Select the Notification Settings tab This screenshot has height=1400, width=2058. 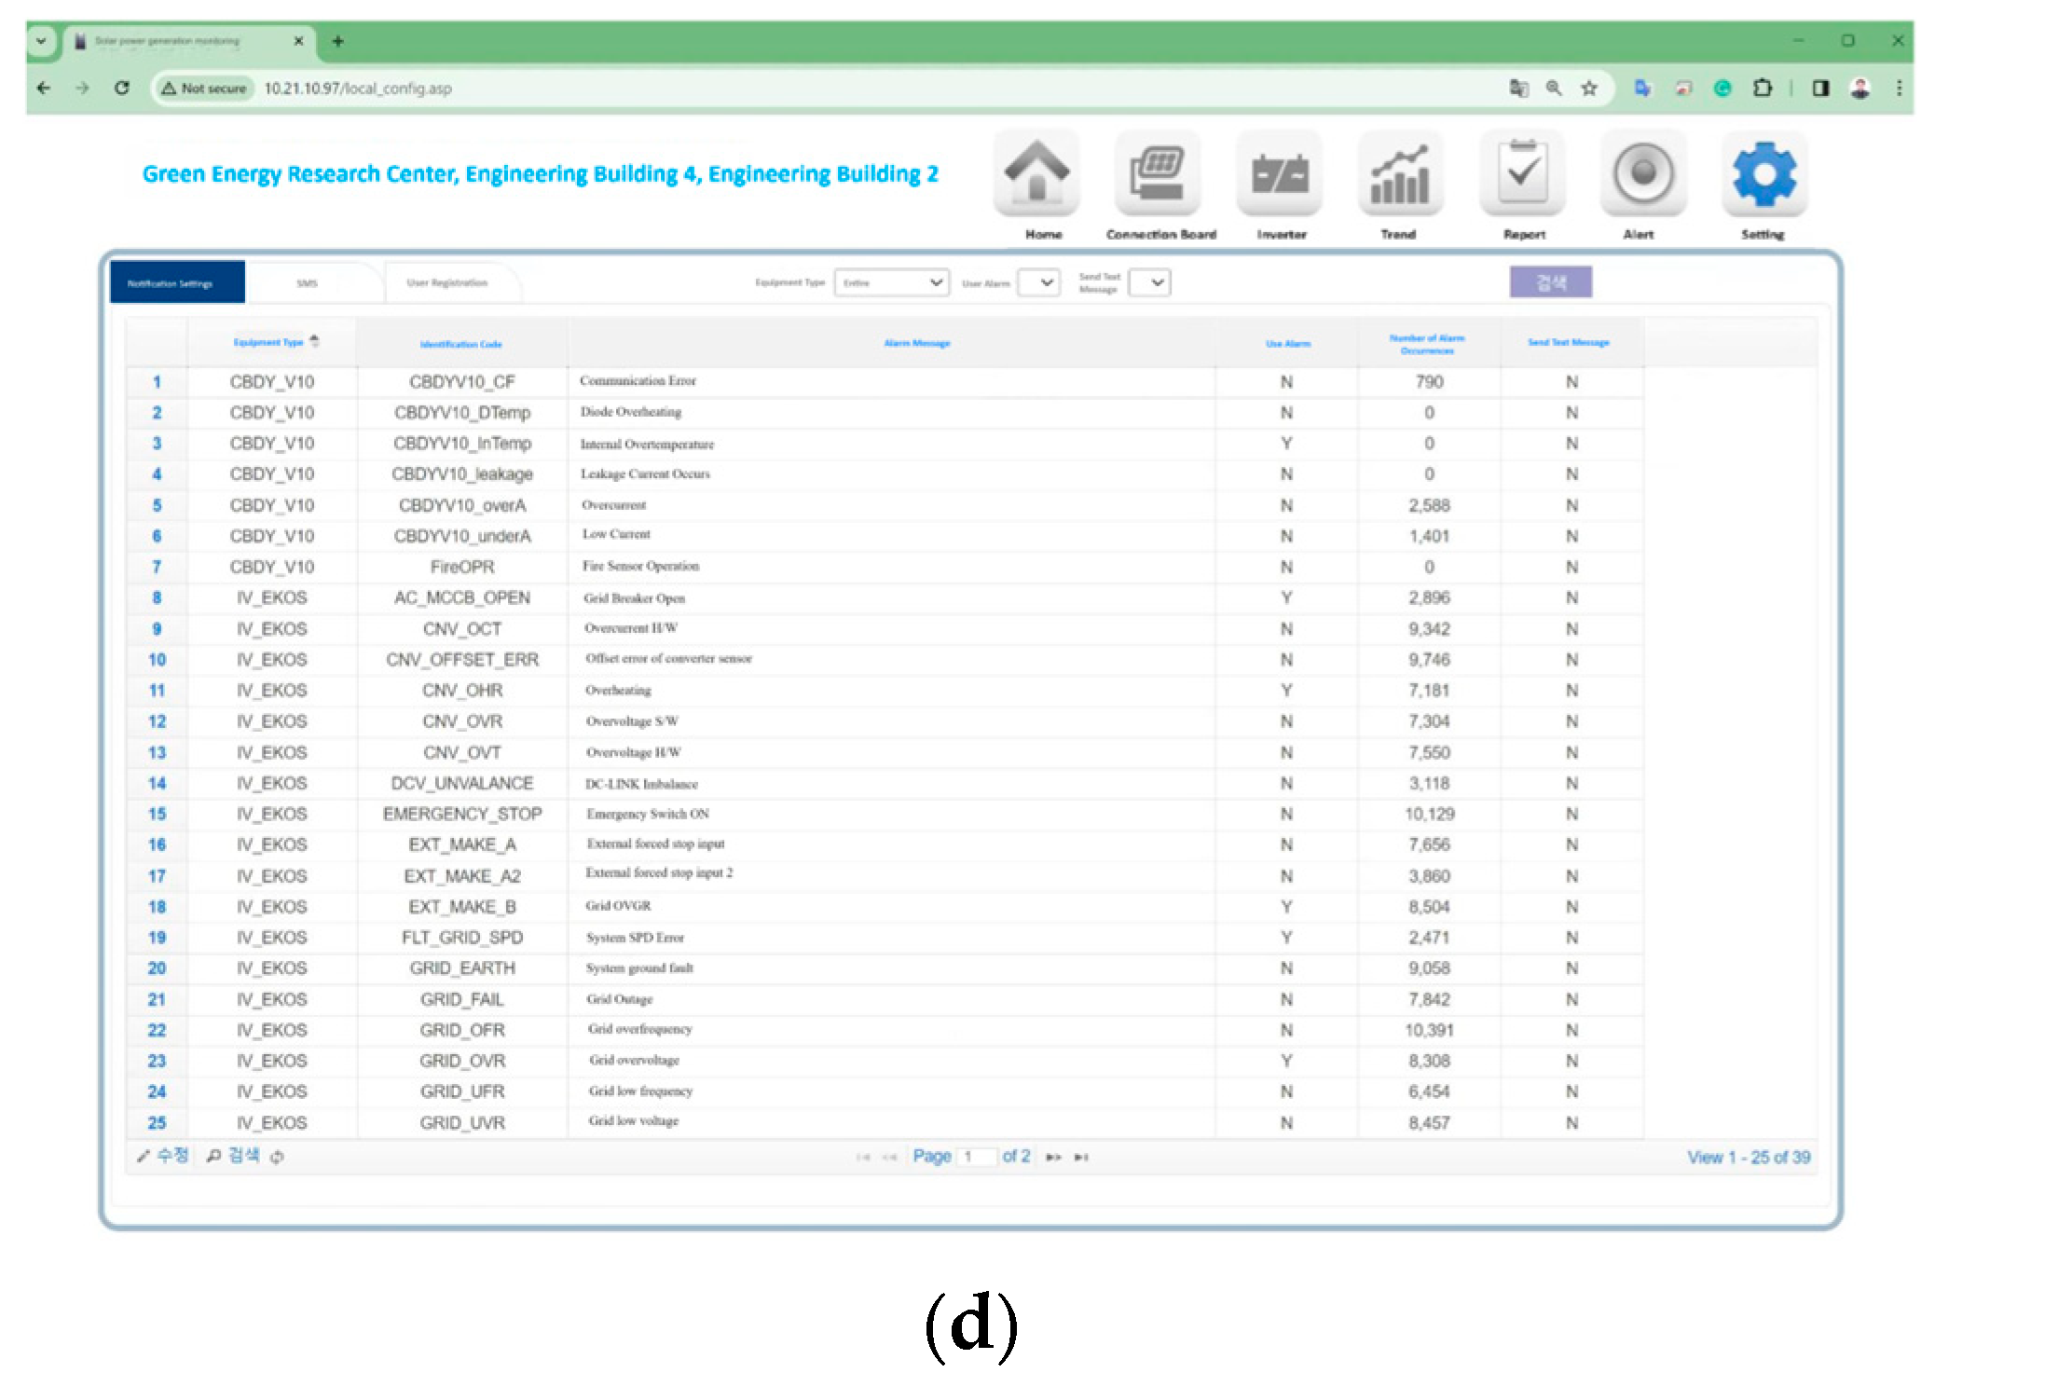(x=177, y=282)
